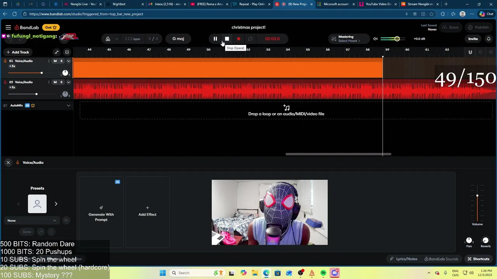The height and width of the screenshot is (279, 497).
Task: Adjust the master volume slider
Action: (x=392, y=39)
